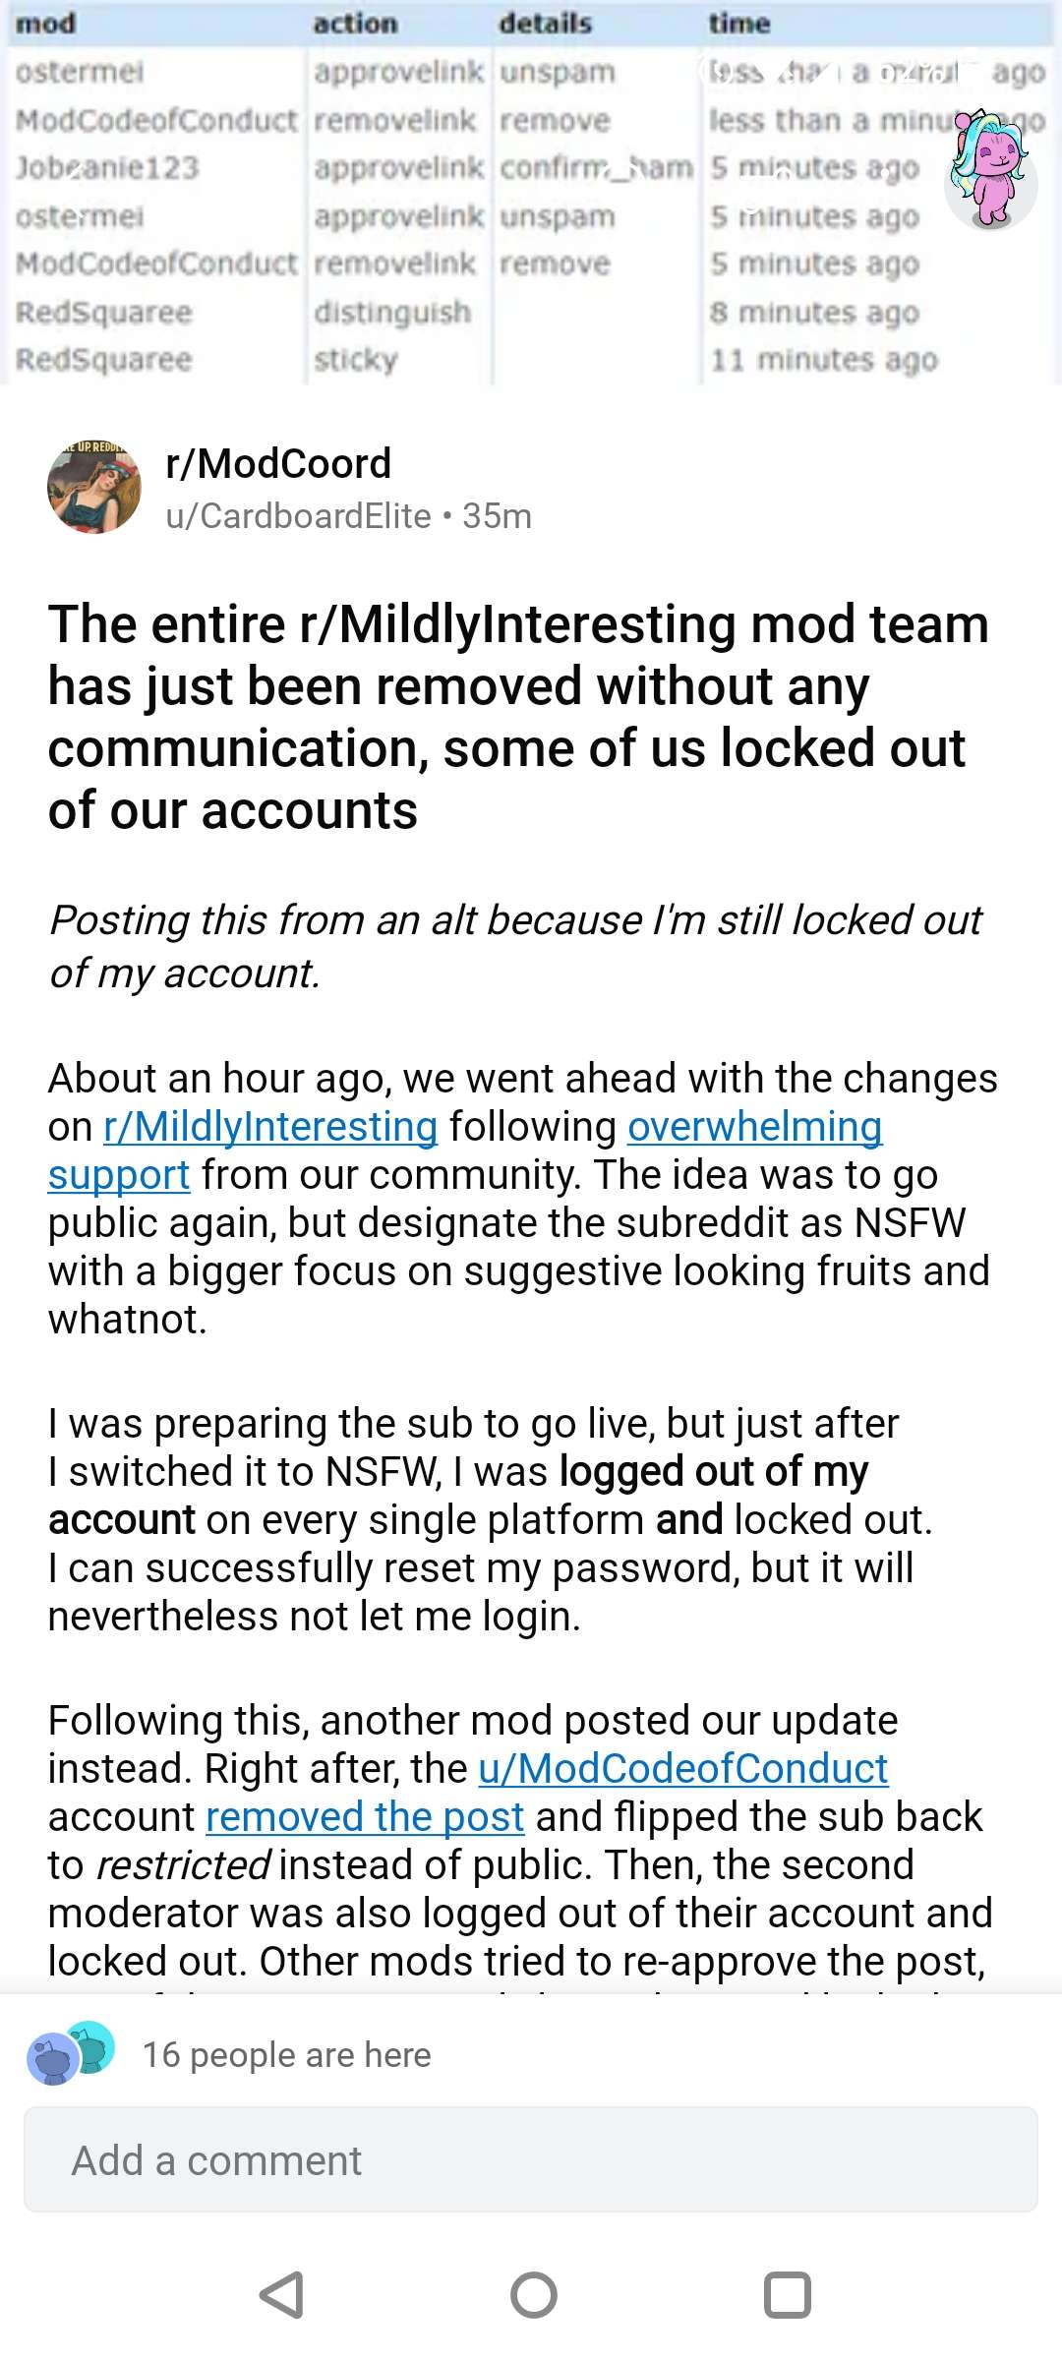Viewport: 1062px width, 2360px height.
Task: Open the r/MildlyInteresting link in post
Action: pos(270,1127)
